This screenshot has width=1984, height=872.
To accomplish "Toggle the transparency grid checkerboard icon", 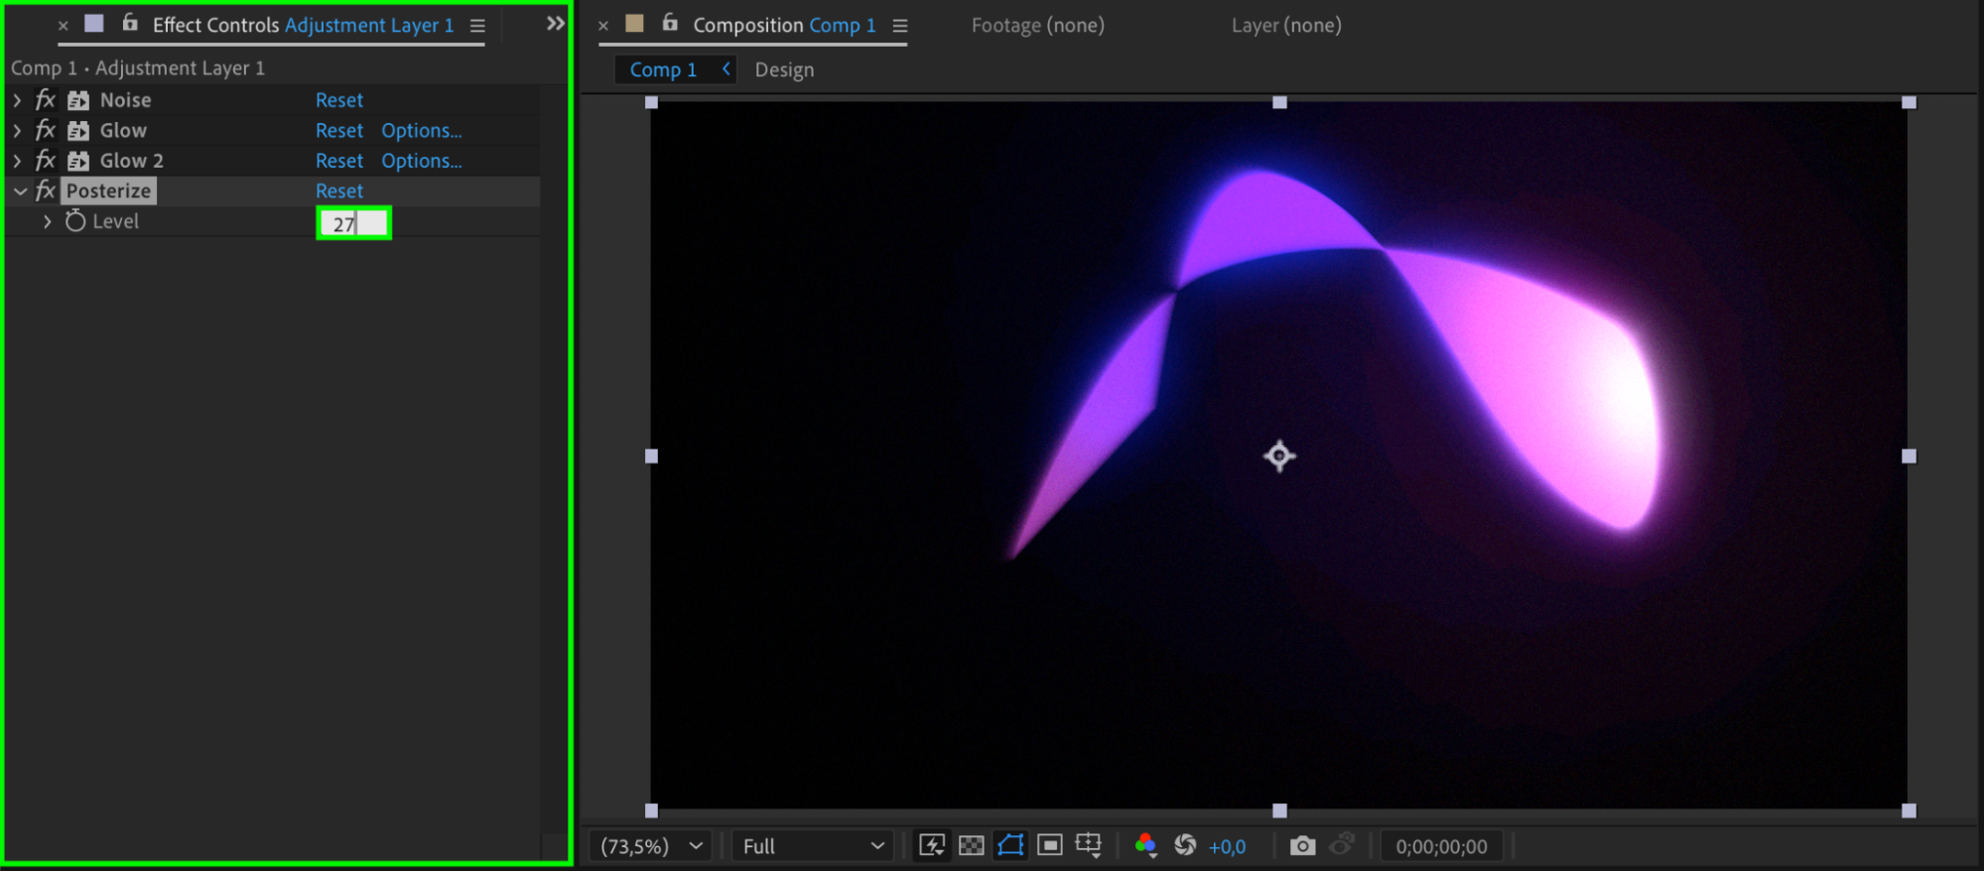I will pyautogui.click(x=972, y=845).
